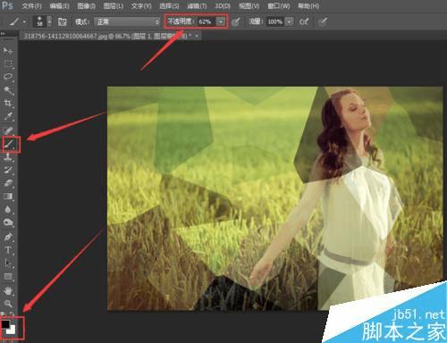
Task: Click the 流量 flow label
Action: tap(257, 21)
